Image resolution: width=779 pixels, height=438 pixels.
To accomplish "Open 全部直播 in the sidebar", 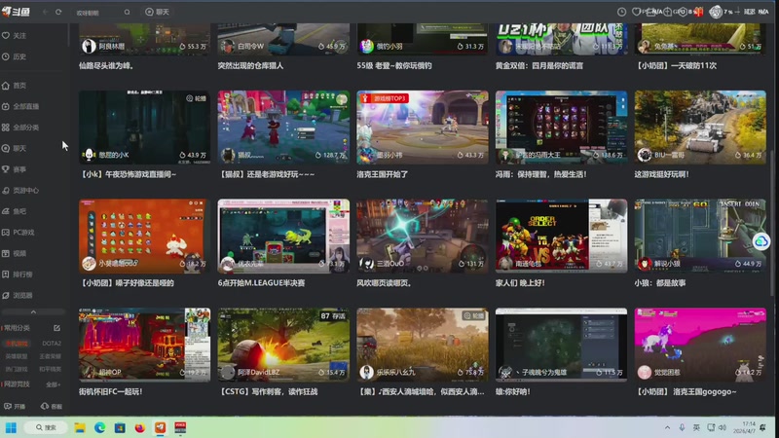I will click(20, 106).
